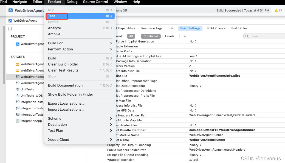This screenshot has height=163, width=285.
Task: Switch to Info tab
Action: click(171, 28)
